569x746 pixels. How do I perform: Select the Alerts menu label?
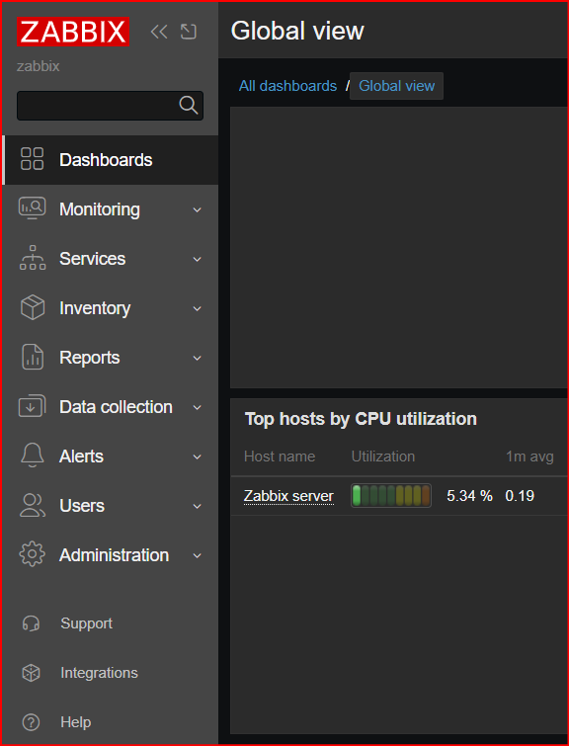81,456
